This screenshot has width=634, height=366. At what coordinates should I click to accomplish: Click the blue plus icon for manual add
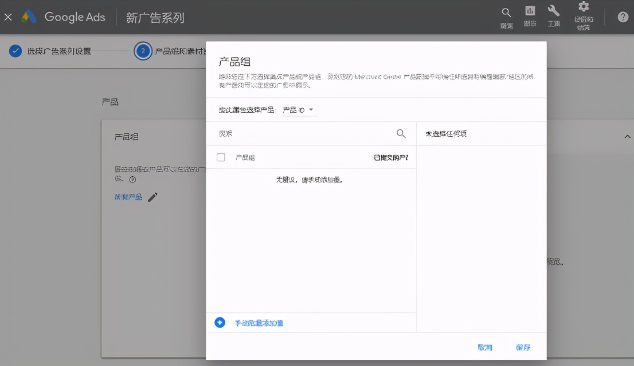click(x=220, y=322)
